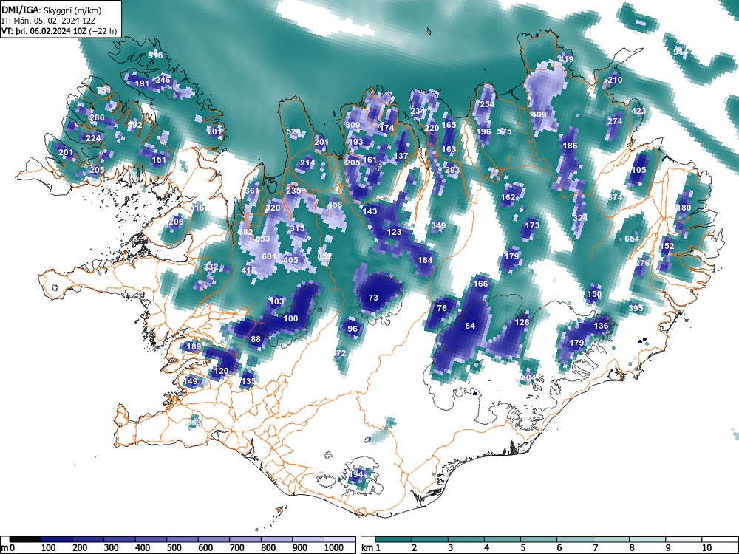Screen dimensions: 739x554
Task: Pick the dark teal swatch between km 1 and 2
Action: click(394, 539)
